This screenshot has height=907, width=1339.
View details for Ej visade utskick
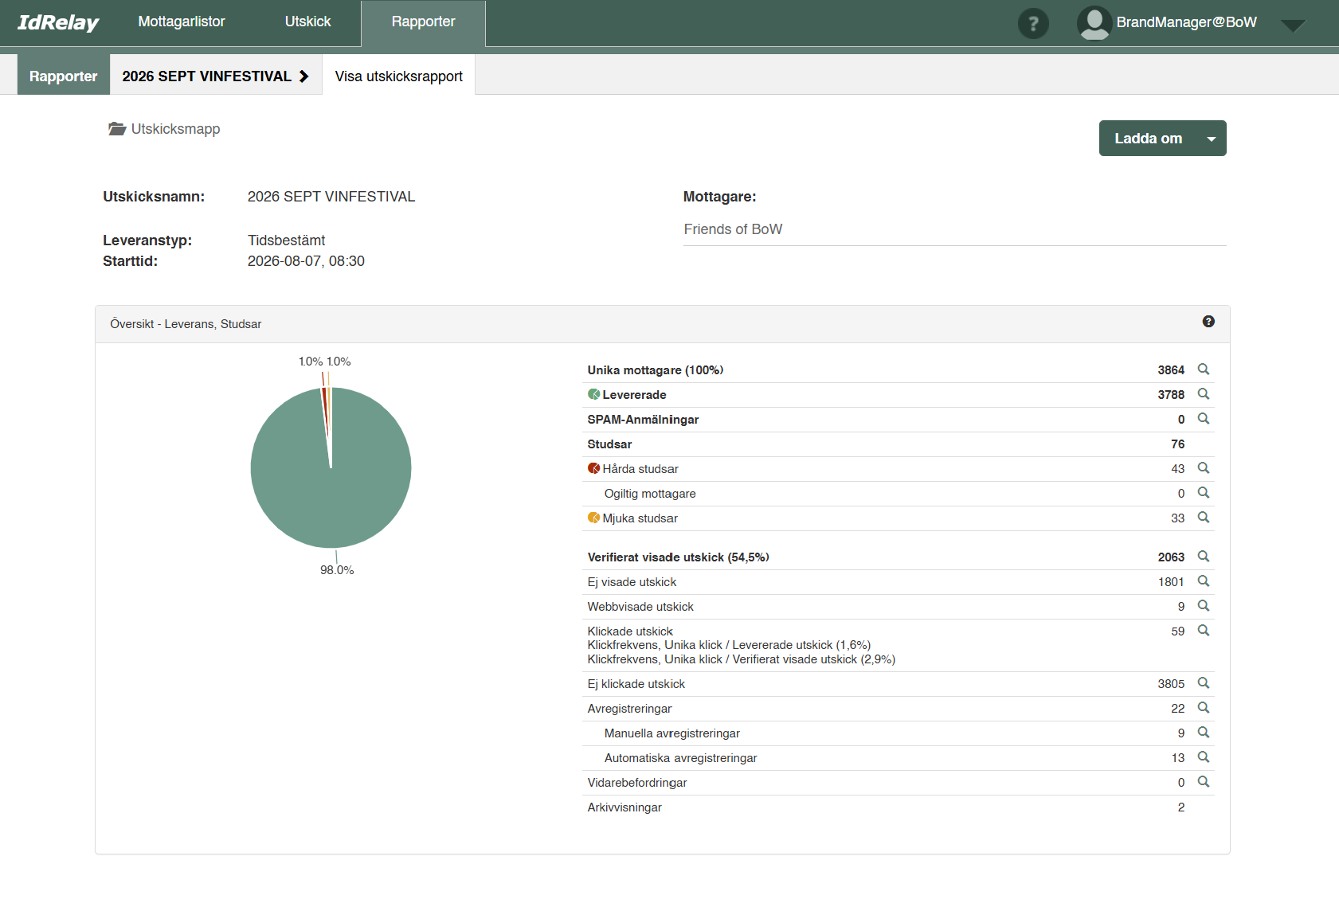click(x=1204, y=581)
